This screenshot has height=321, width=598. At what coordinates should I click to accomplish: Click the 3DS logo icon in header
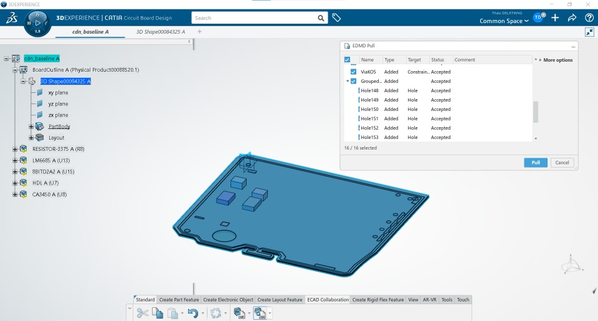(x=11, y=17)
